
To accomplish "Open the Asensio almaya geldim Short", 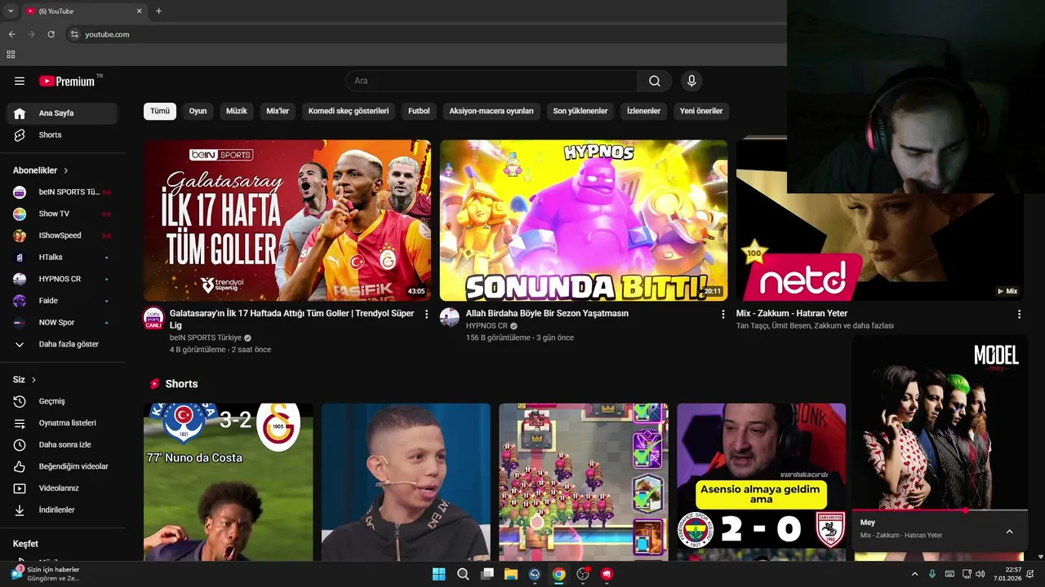I will click(x=761, y=482).
